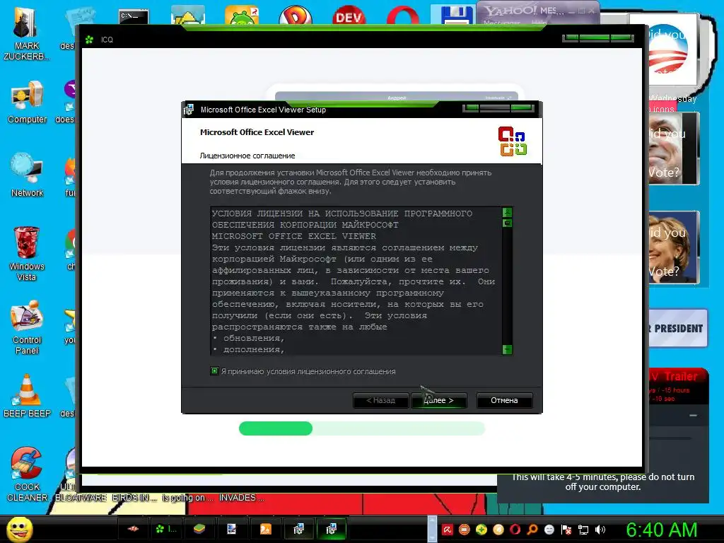
Task: Click the red Avira tray icon
Action: click(x=448, y=530)
